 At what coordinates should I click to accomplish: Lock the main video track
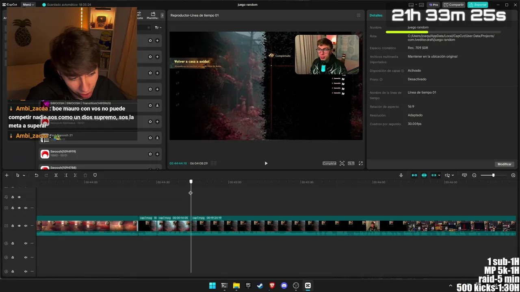pos(13,226)
